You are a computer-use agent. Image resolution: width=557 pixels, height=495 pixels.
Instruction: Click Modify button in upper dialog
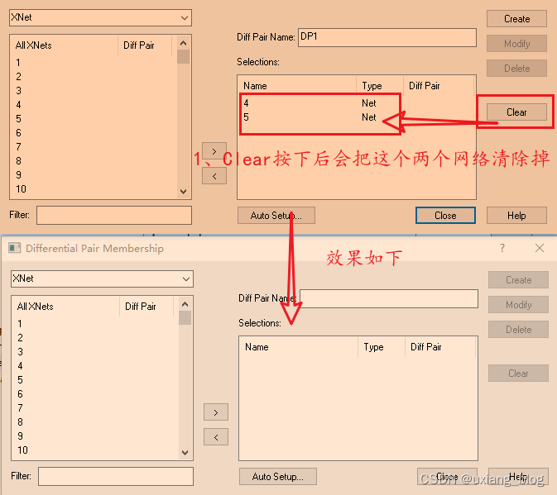[x=516, y=44]
